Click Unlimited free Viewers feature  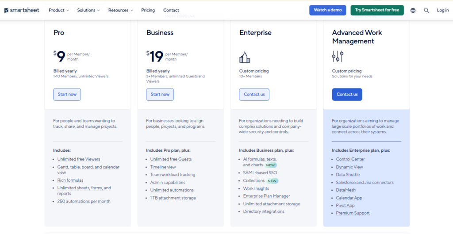coord(79,159)
